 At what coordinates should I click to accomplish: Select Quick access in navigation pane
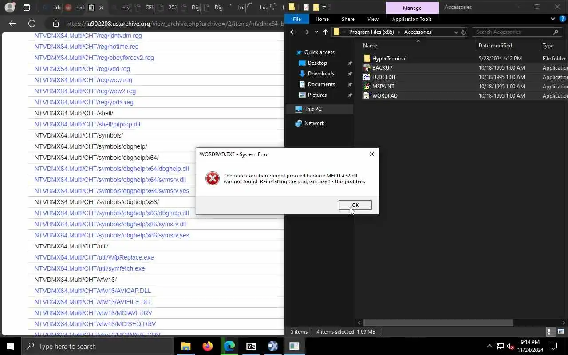point(319,52)
